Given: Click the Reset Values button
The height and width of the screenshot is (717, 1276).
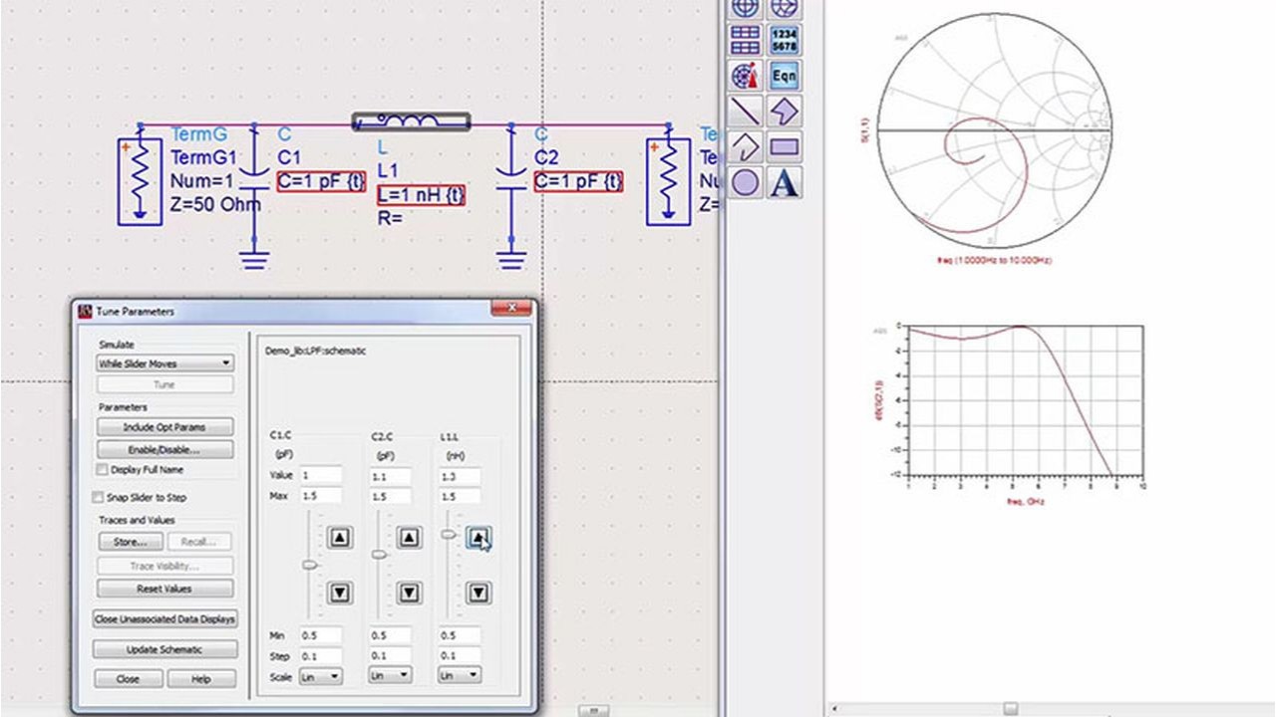Looking at the screenshot, I should [x=164, y=589].
